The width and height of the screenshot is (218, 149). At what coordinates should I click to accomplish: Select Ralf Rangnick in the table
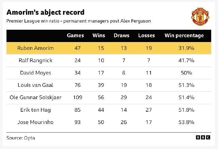(35, 60)
